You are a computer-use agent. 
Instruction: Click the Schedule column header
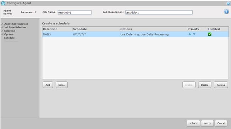click(80, 29)
